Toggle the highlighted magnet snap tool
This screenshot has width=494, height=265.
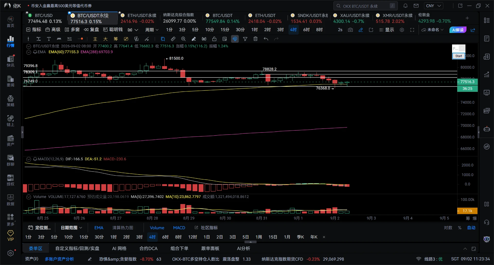click(235, 39)
